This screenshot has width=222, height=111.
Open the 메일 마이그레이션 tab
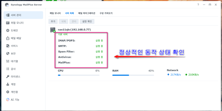[87, 13]
